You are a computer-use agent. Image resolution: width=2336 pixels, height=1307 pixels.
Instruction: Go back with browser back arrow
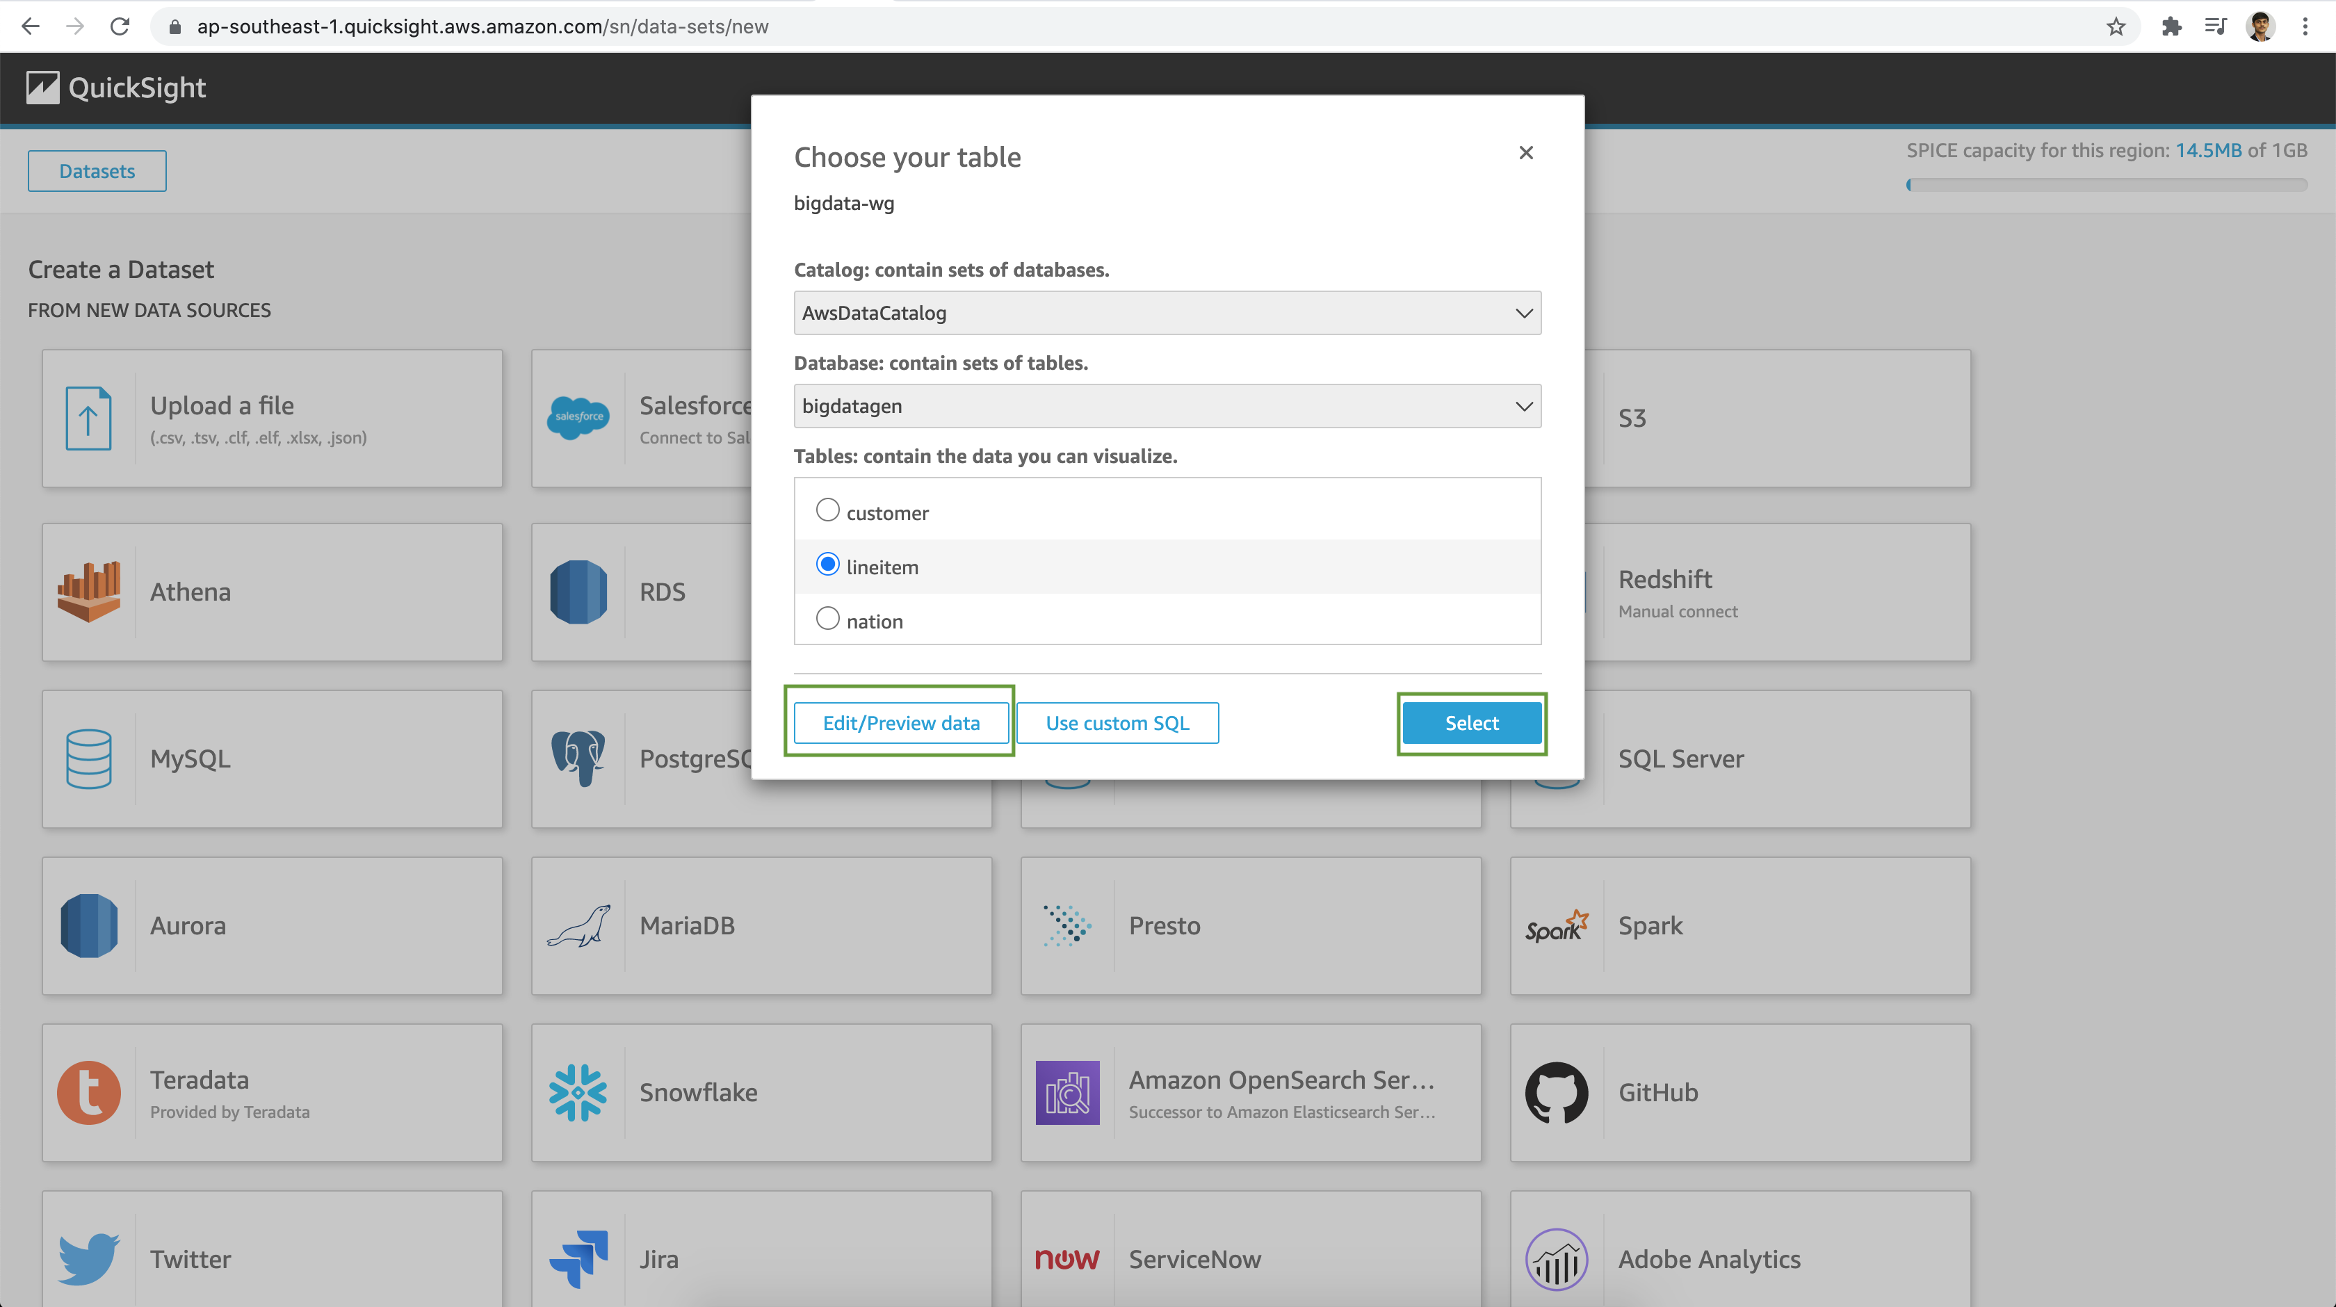[x=30, y=26]
